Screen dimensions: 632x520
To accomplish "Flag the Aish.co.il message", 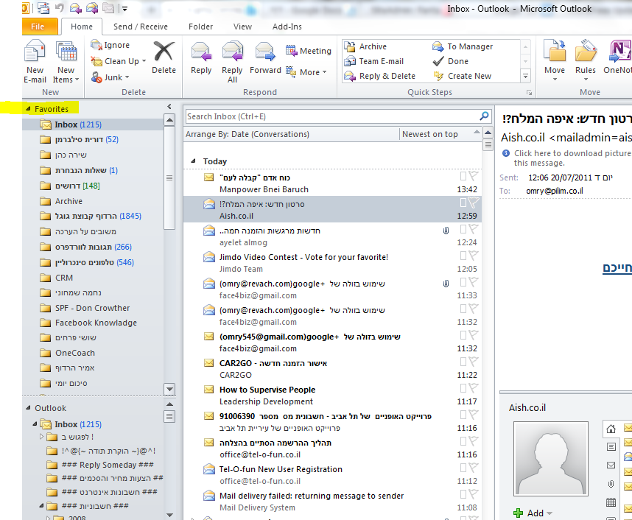I will click(x=474, y=203).
